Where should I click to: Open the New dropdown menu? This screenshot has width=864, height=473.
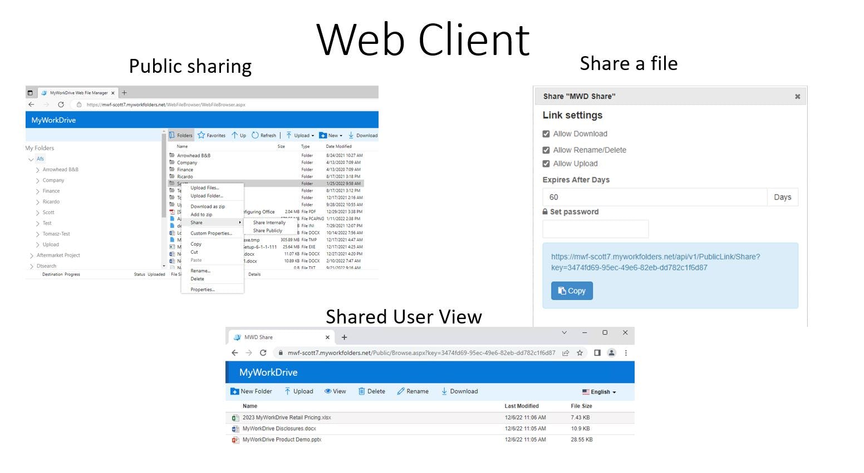point(331,135)
